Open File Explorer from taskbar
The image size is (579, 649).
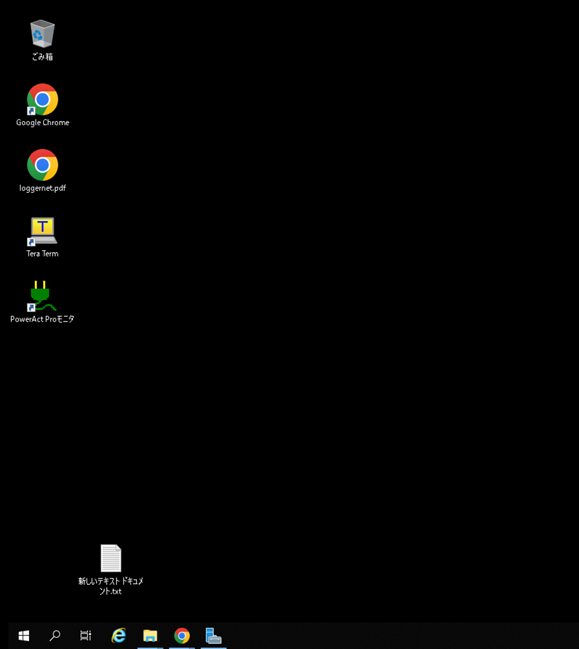(150, 635)
